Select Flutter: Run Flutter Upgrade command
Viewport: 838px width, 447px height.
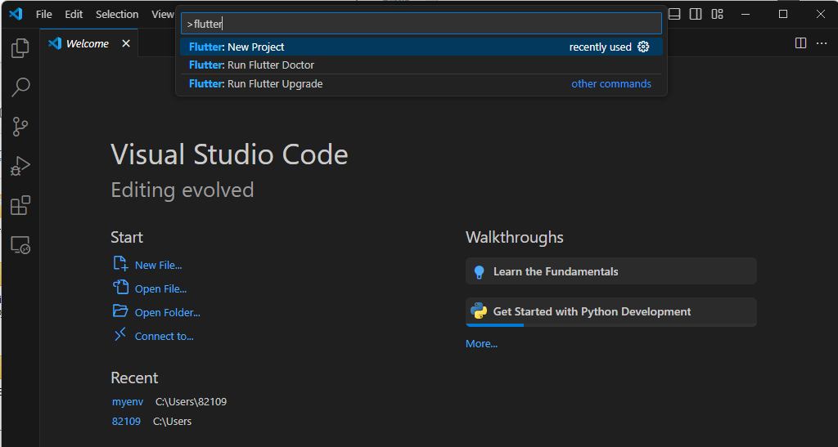(421, 83)
